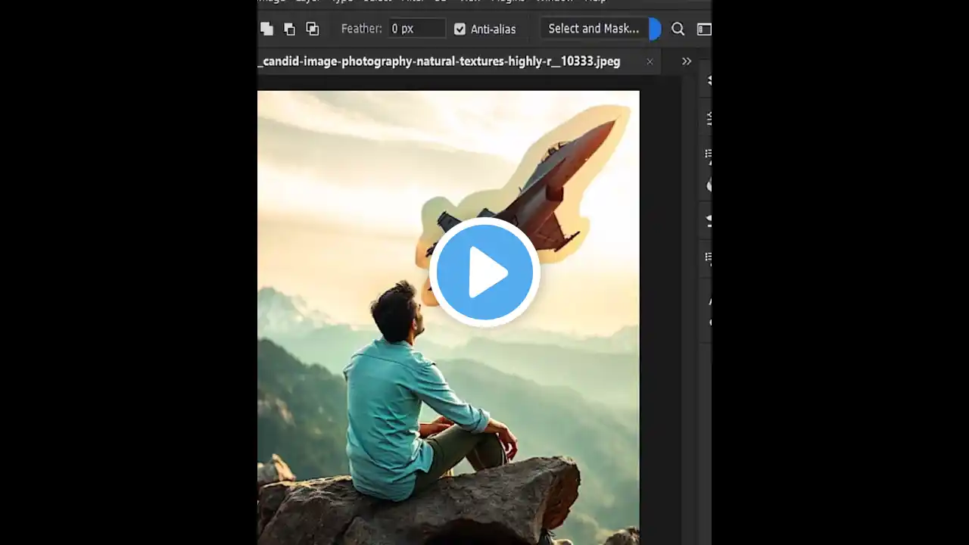The height and width of the screenshot is (545, 969).
Task: Open the Select and Mask button
Action: tap(594, 29)
